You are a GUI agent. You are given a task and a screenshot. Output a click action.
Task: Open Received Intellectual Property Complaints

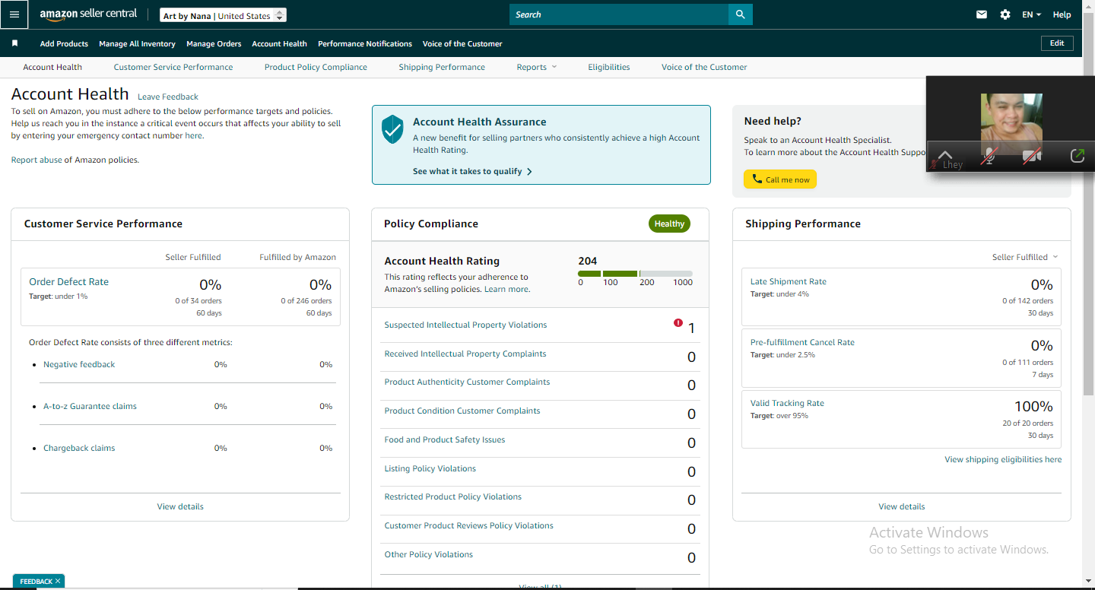465,354
